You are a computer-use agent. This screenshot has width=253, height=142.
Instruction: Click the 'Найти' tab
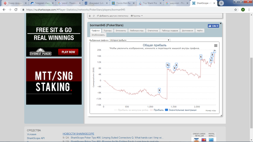(x=200, y=31)
